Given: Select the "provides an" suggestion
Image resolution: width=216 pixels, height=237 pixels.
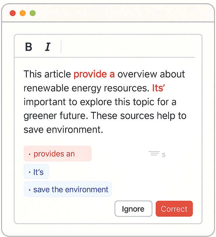Looking at the screenshot, I should point(57,154).
